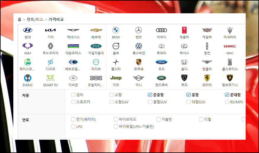Select the MINI (미니) winged logo

pos(139,78)
